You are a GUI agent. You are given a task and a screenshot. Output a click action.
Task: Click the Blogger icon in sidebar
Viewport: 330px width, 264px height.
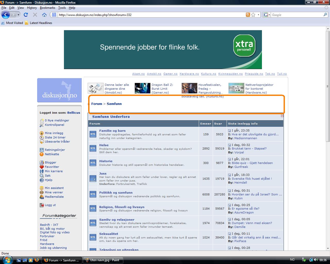point(42,162)
